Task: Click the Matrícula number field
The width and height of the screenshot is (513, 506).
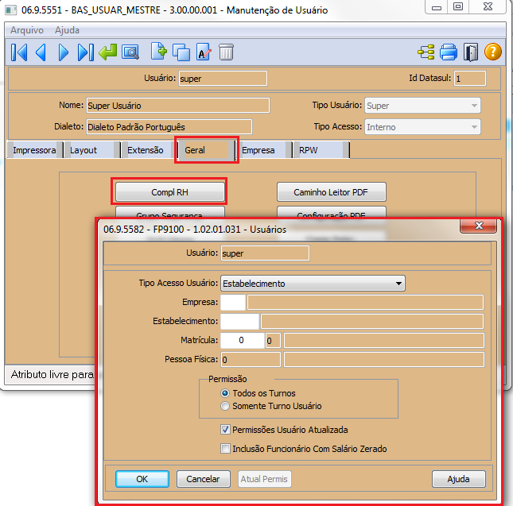Action: (243, 341)
